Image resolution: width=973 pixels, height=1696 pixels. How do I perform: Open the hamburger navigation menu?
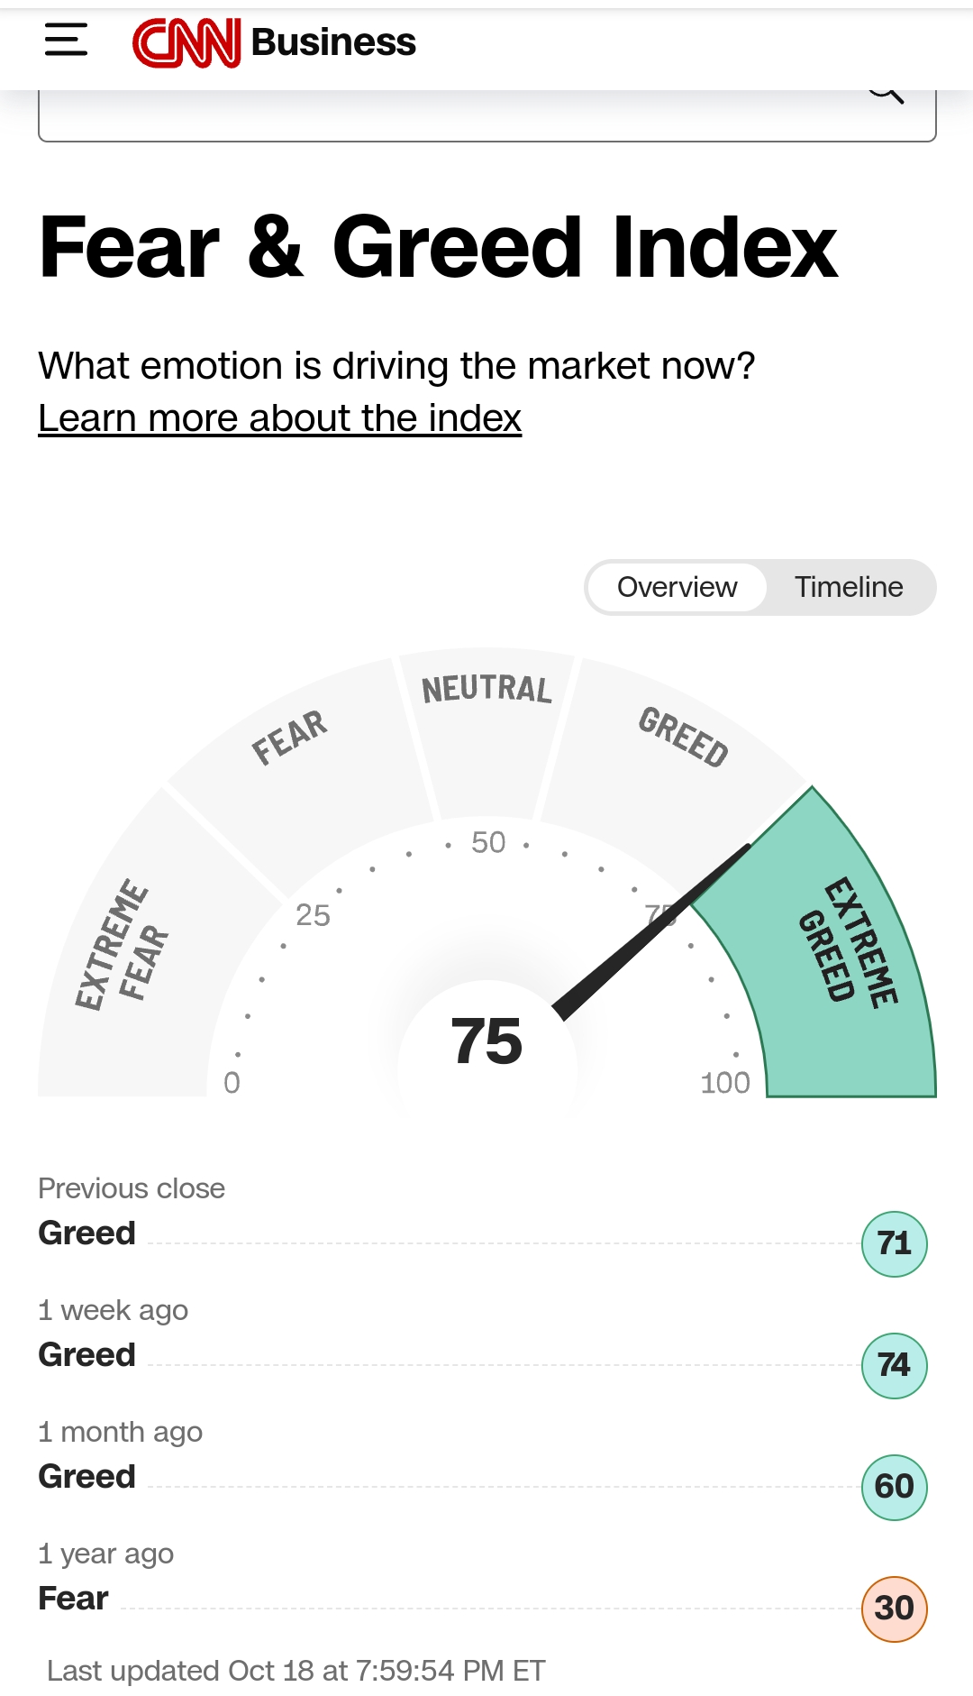pyautogui.click(x=66, y=41)
